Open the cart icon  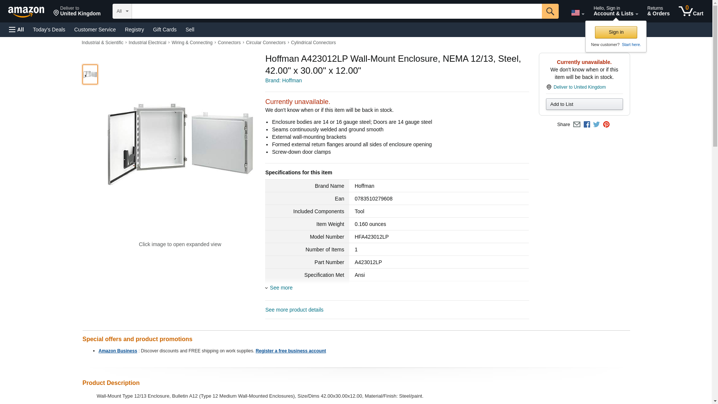tap(691, 11)
